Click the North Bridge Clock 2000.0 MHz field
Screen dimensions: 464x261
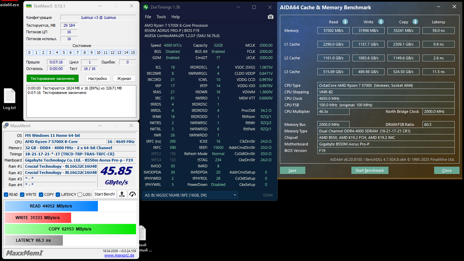pyautogui.click(x=439, y=111)
